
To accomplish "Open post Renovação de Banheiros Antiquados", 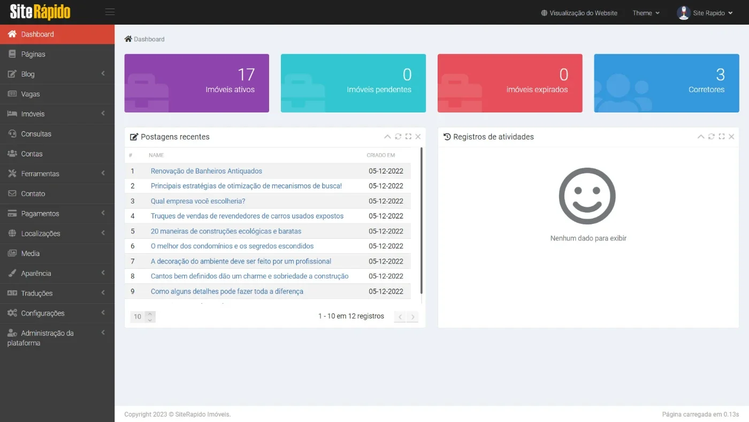I will click(207, 171).
